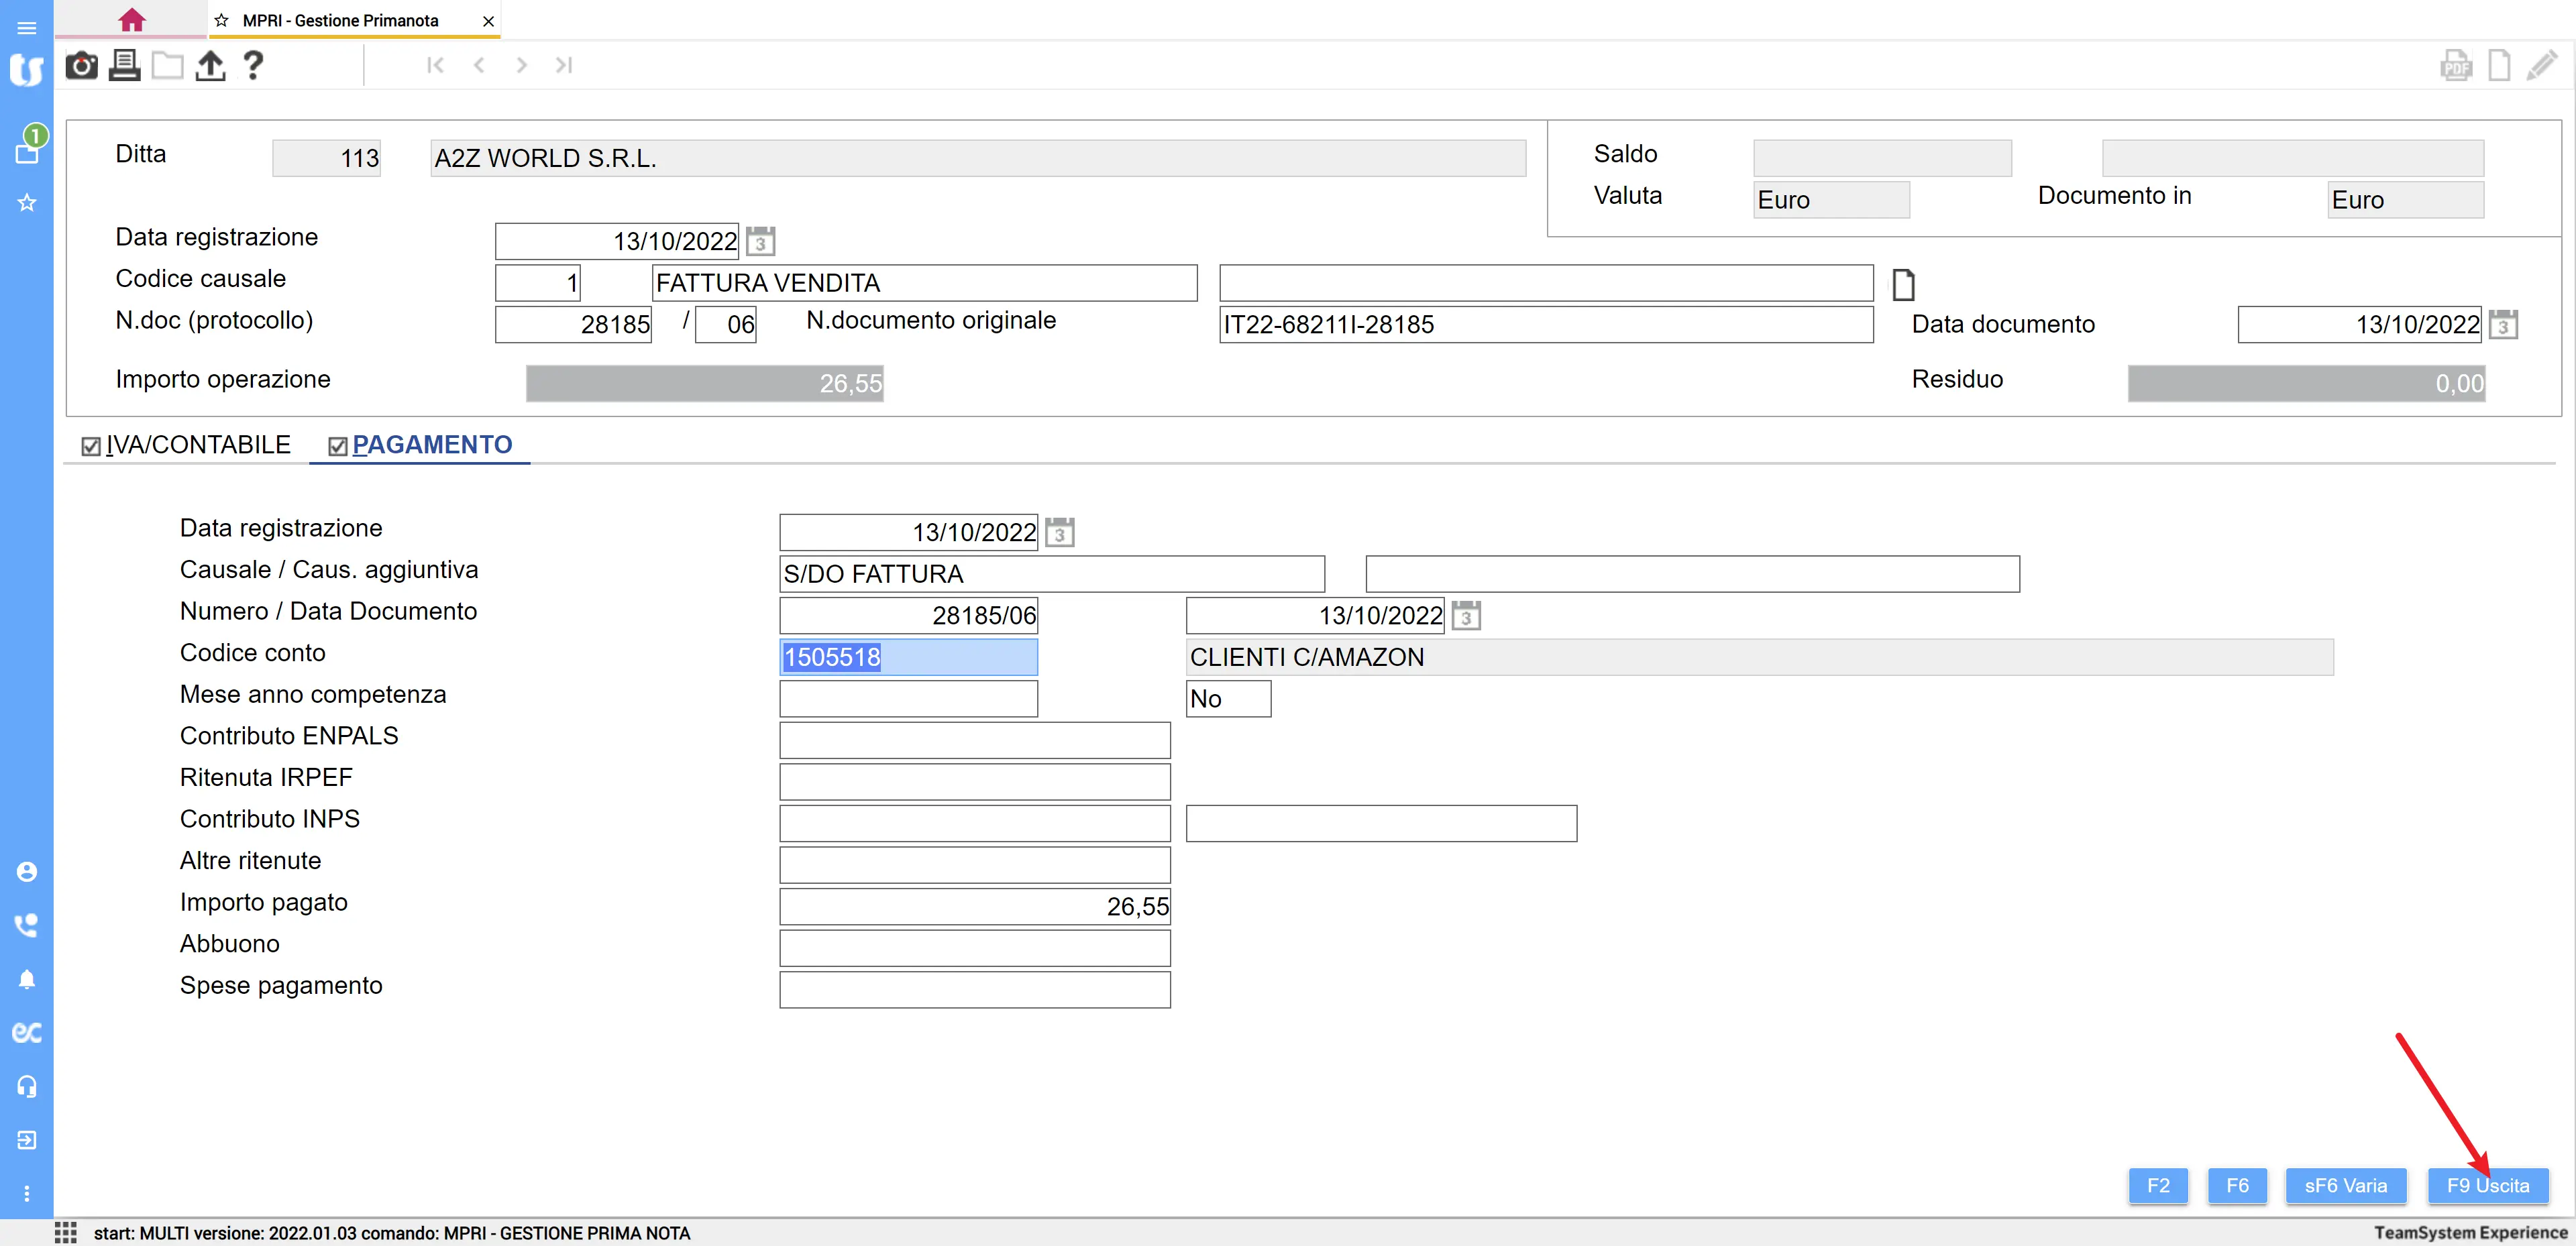Click the upload arrow icon
2576x1246 pixels.
click(210, 66)
